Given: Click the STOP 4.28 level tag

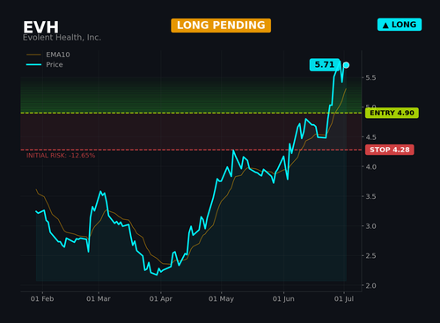Looking at the screenshot, I should click(390, 150).
